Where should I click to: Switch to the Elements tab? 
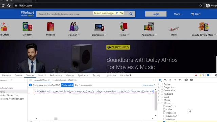click(6, 75)
